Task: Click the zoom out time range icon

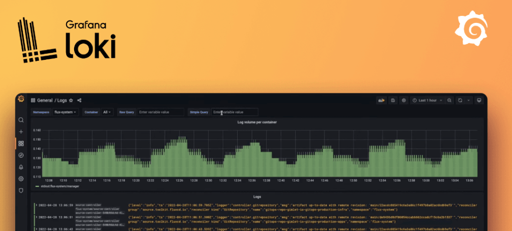Action: point(449,100)
